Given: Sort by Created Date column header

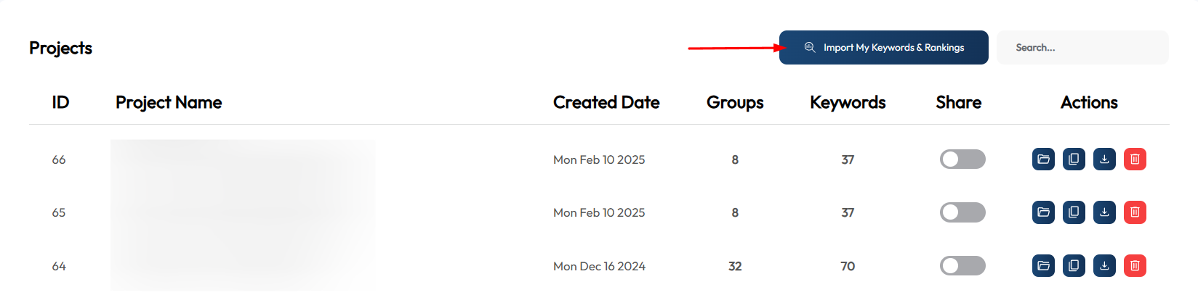Looking at the screenshot, I should point(606,102).
